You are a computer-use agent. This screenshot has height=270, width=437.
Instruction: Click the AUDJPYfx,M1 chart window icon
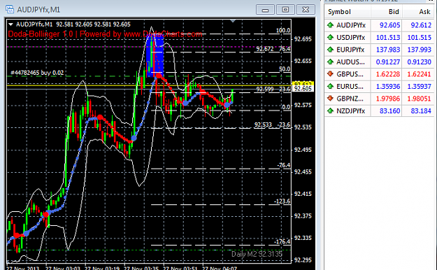pos(10,10)
